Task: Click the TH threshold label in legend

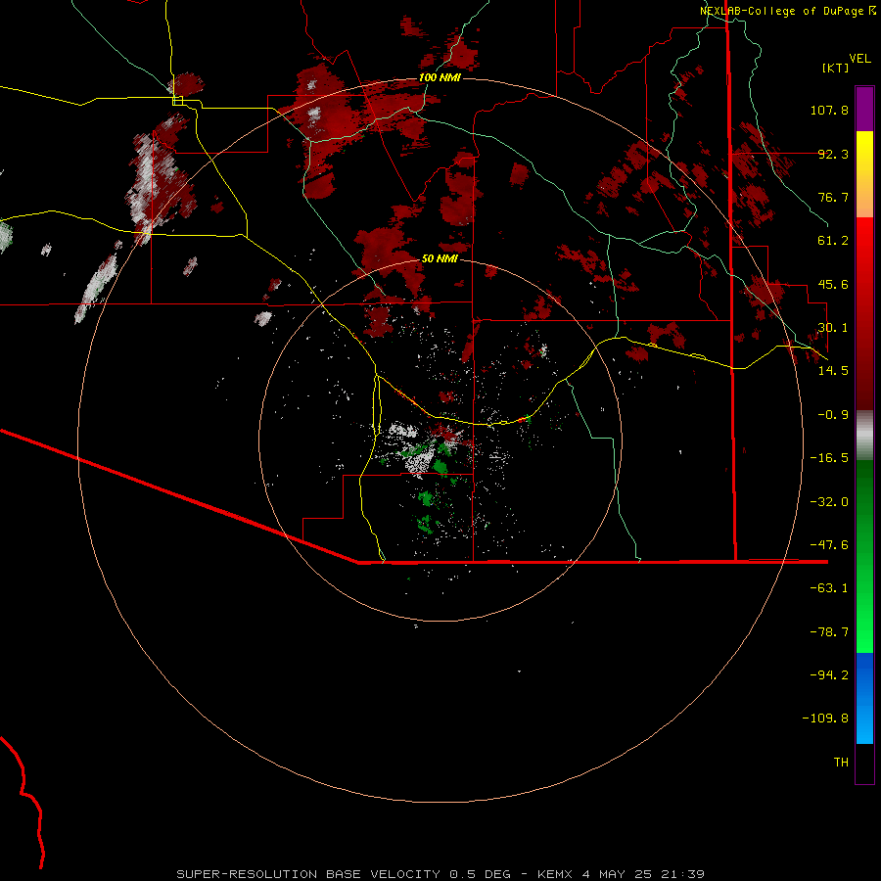Action: point(841,763)
